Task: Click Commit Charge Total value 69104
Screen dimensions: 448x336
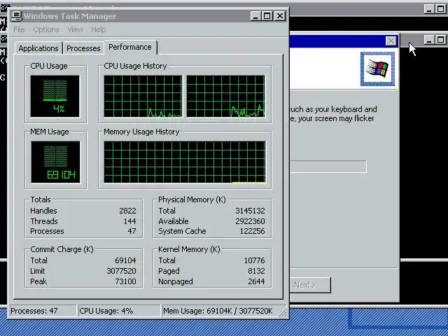Action: point(125,260)
